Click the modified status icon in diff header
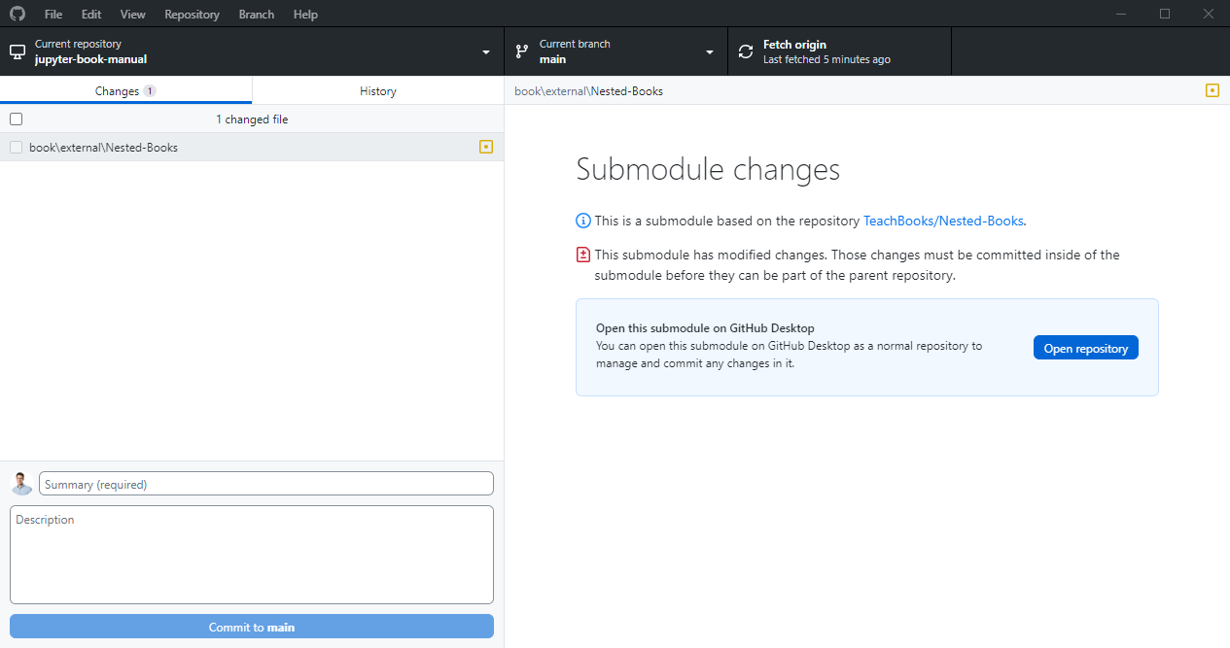Viewport: 1230px width, 648px height. pos(1212,90)
